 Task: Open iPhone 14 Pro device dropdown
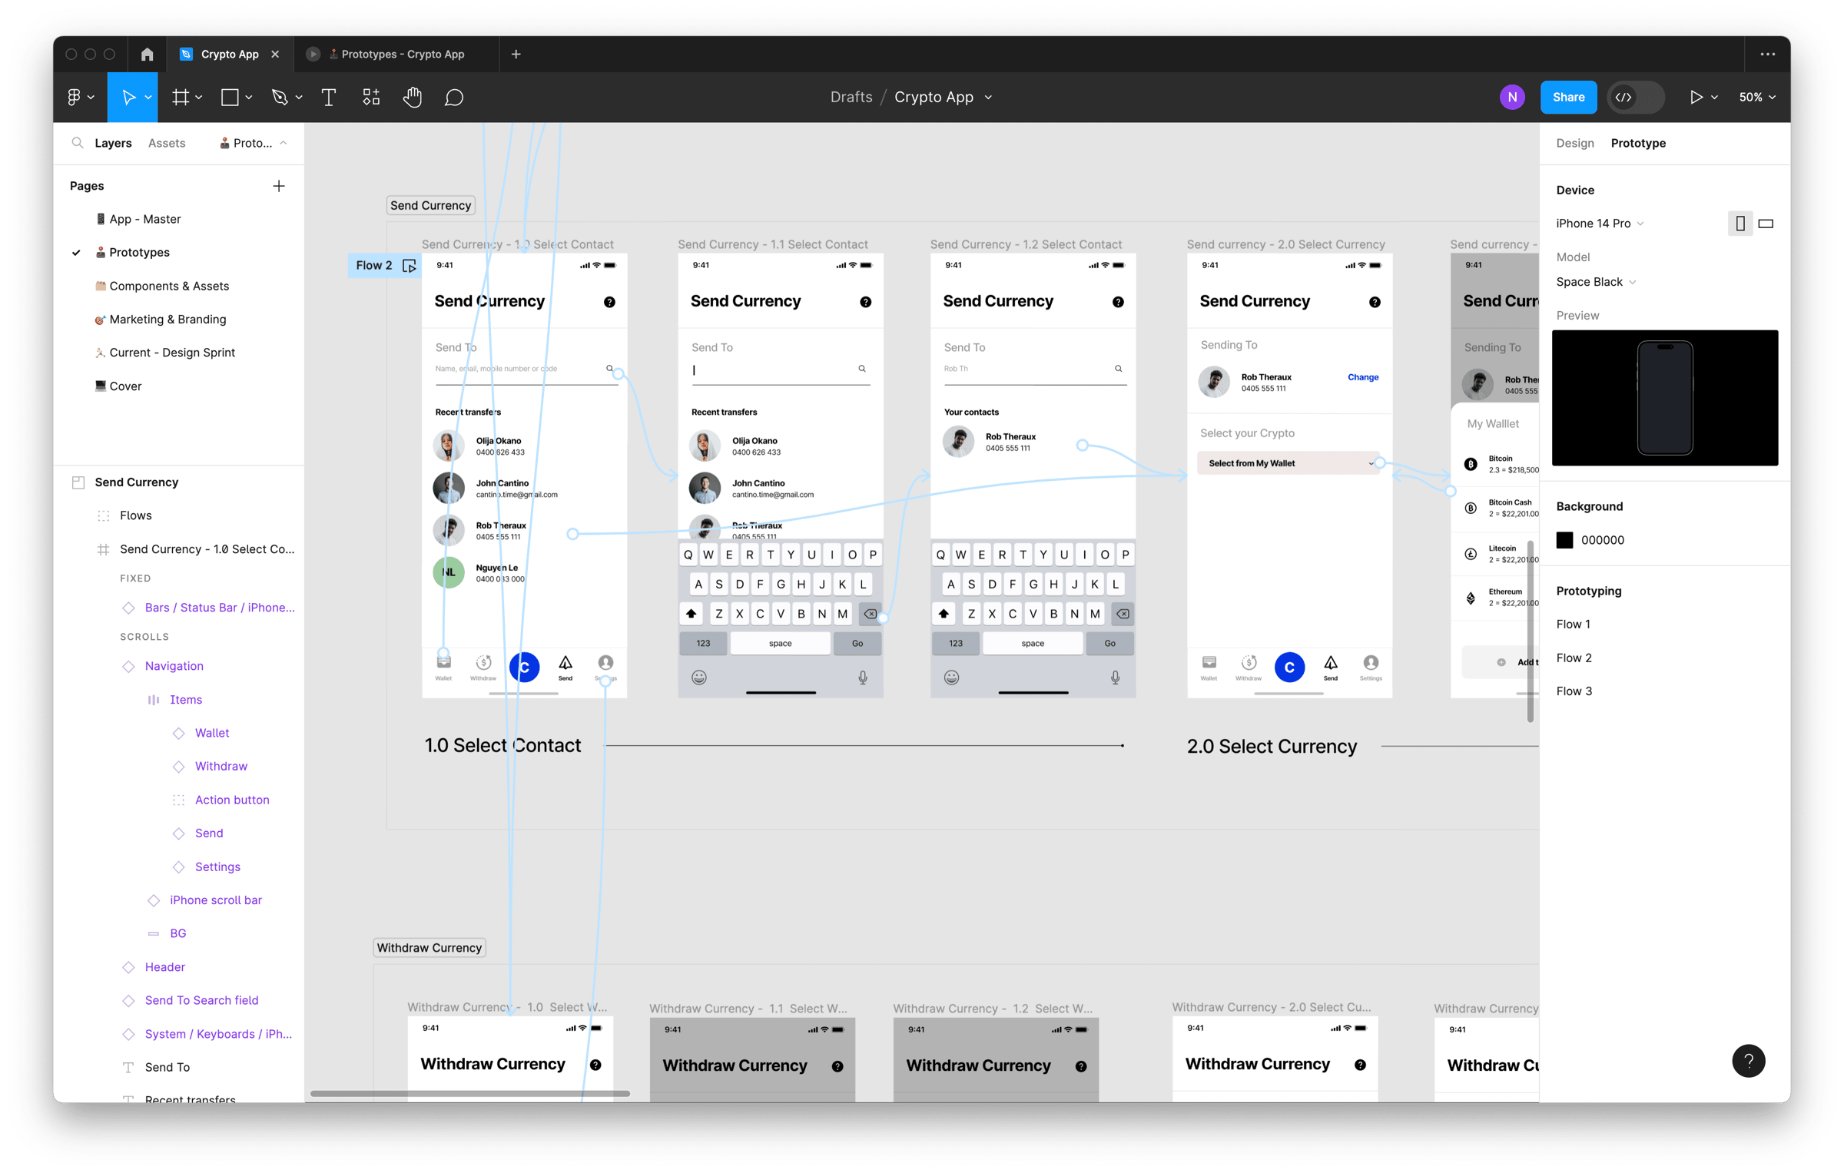[x=1600, y=224]
